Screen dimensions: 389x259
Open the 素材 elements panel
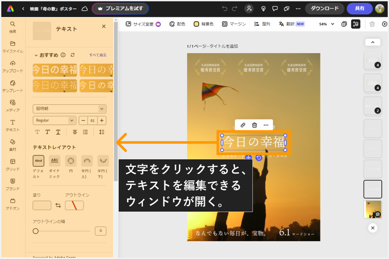tap(12, 145)
